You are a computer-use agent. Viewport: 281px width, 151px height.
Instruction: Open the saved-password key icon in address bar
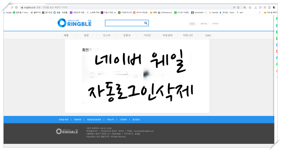(x=234, y=8)
